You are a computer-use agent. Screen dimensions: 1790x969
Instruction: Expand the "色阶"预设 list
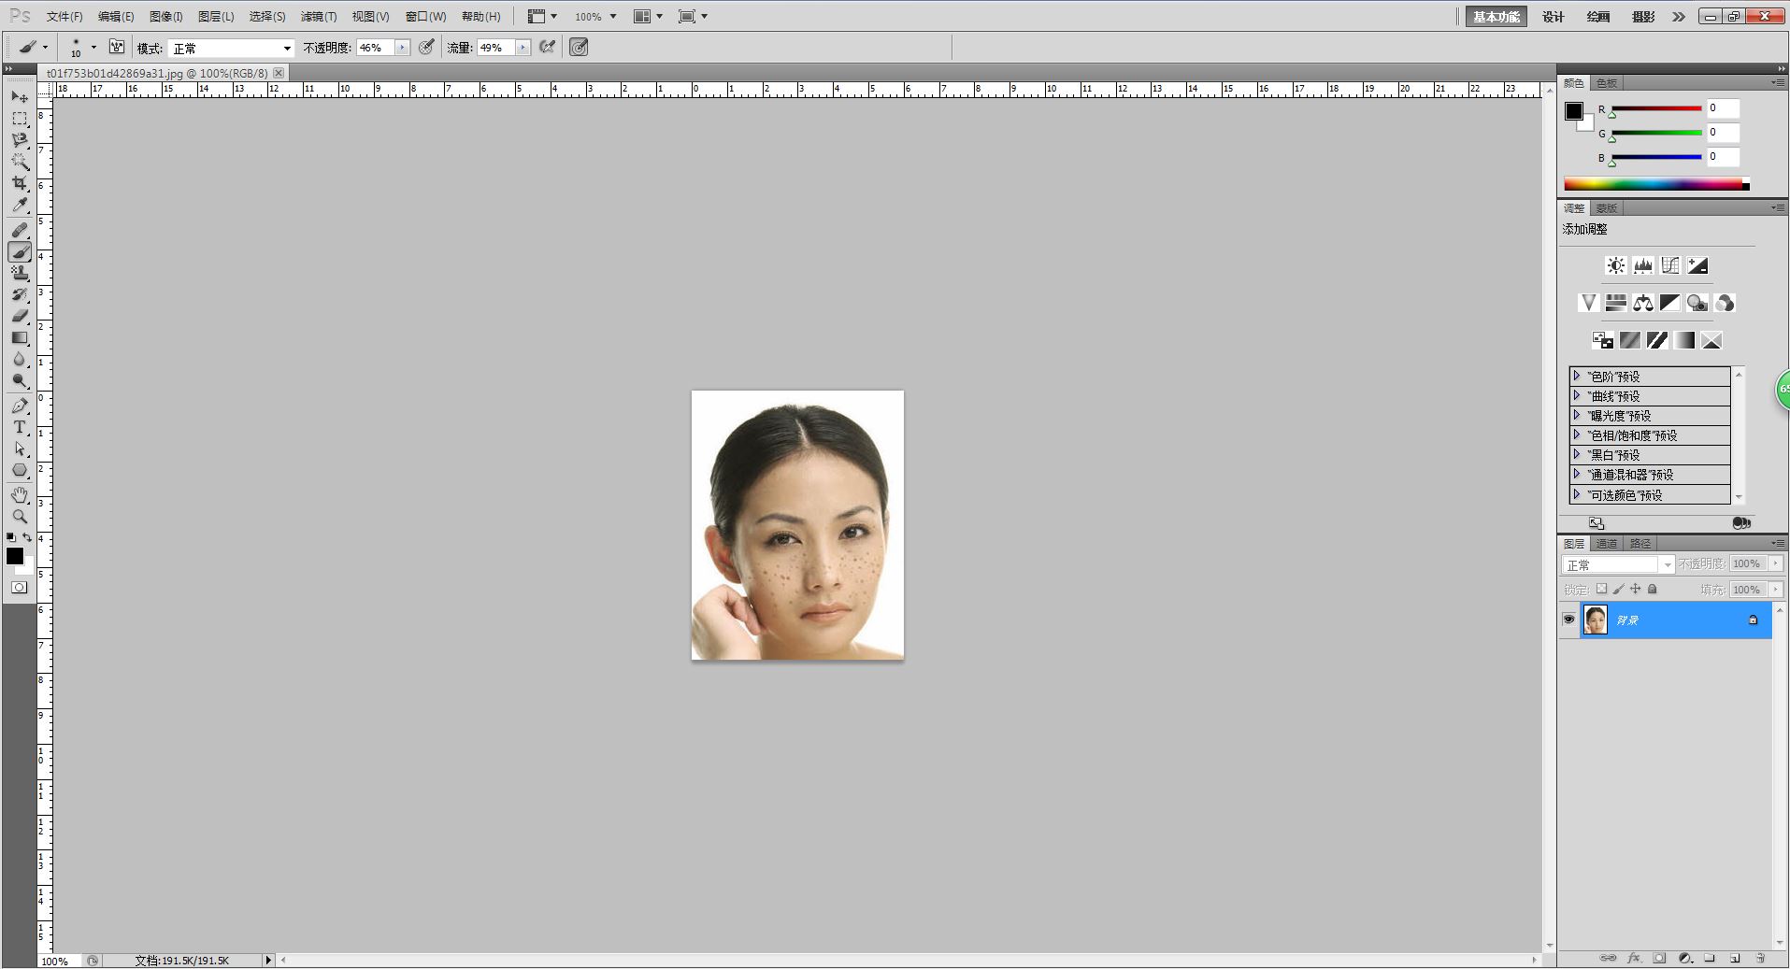[x=1577, y=376]
